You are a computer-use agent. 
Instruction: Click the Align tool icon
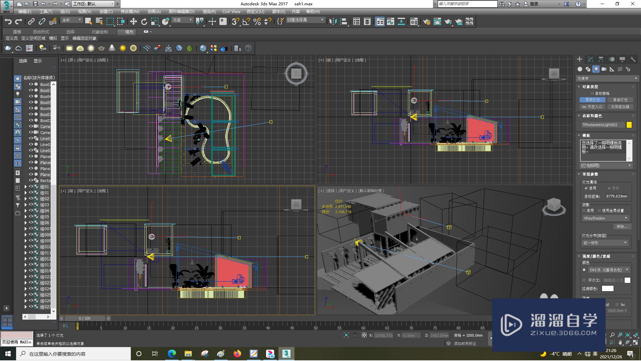[344, 22]
